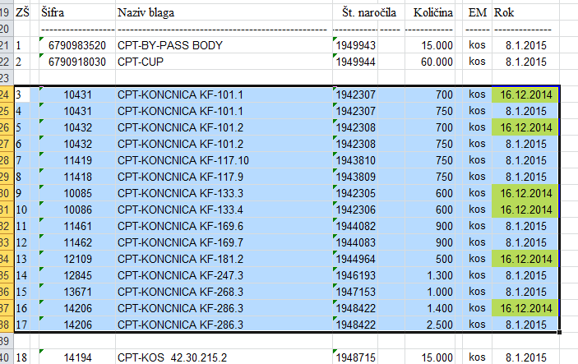This screenshot has width=578, height=364.
Task: Click the row 30 header
Action: click(x=6, y=192)
